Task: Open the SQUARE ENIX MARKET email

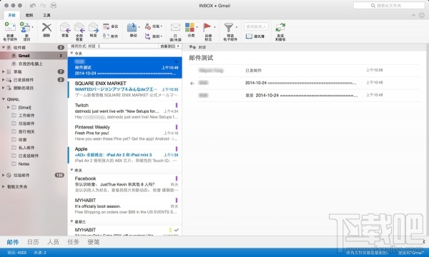Action: pos(124,89)
